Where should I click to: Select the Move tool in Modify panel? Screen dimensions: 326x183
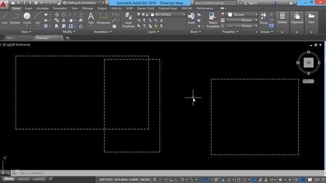tap(57, 15)
